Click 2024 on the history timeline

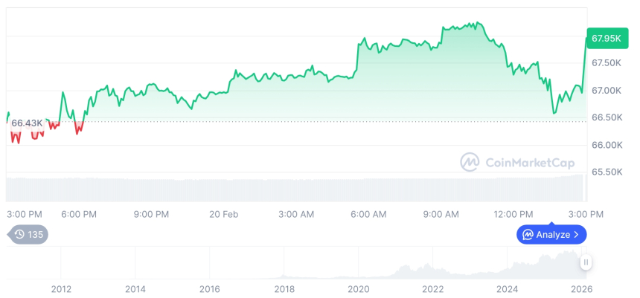508,289
